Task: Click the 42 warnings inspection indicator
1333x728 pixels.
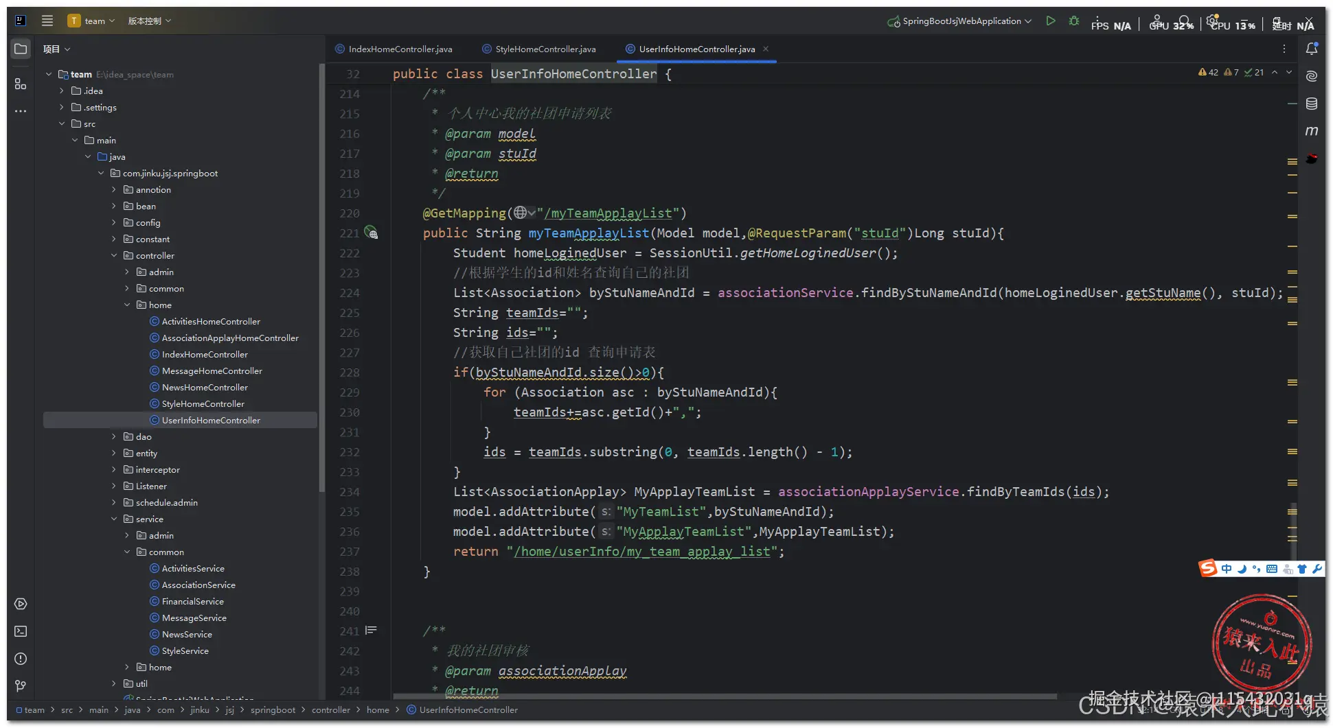Action: pyautogui.click(x=1208, y=72)
